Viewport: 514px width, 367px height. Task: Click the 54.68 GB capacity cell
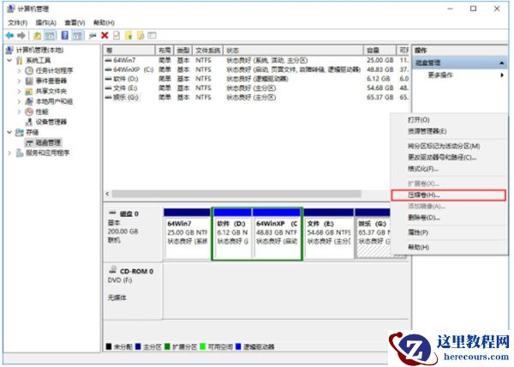pyautogui.click(x=380, y=88)
